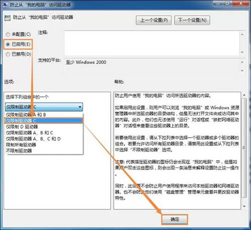This screenshot has height=230, width=251.
Task: Open the drive restriction combo box arrow
Action: tap(80, 107)
